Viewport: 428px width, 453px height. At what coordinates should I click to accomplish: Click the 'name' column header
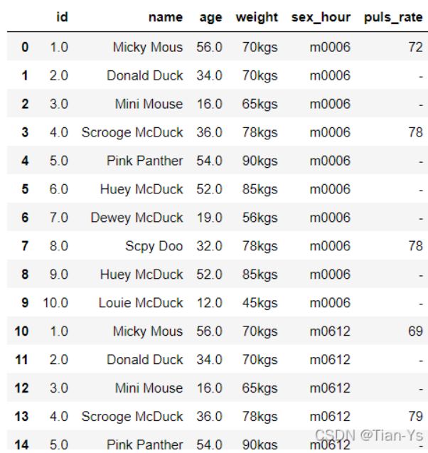[166, 17]
